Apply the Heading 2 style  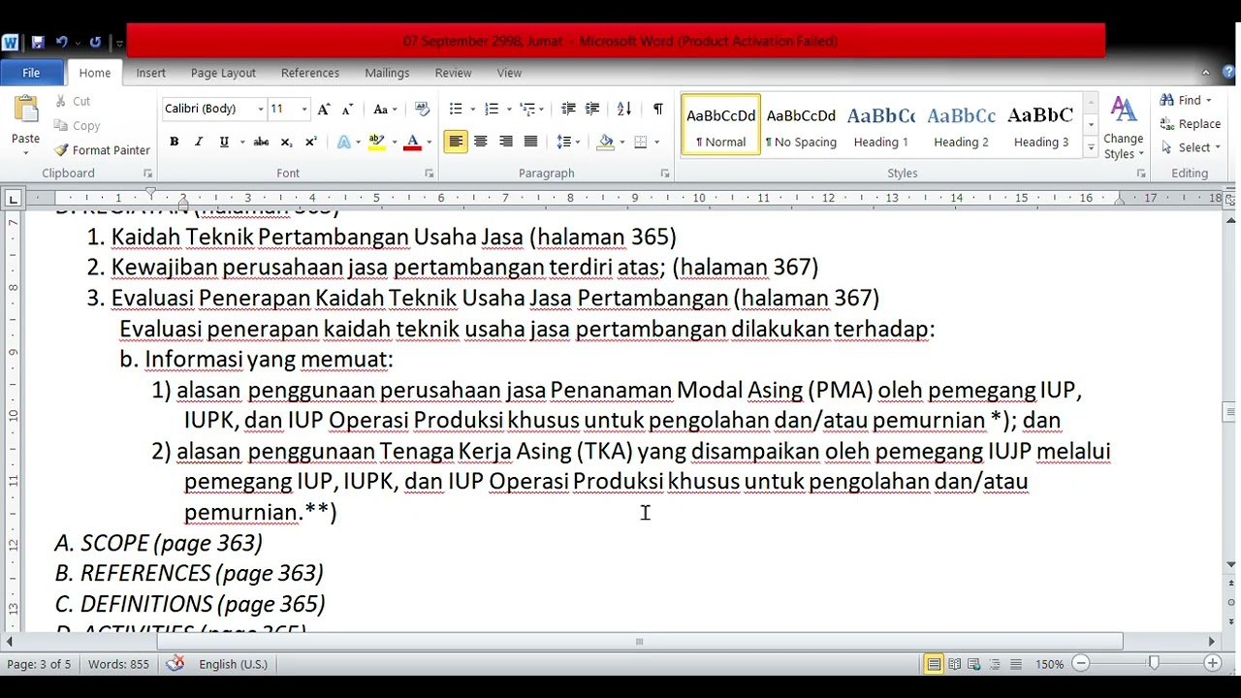[961, 125]
